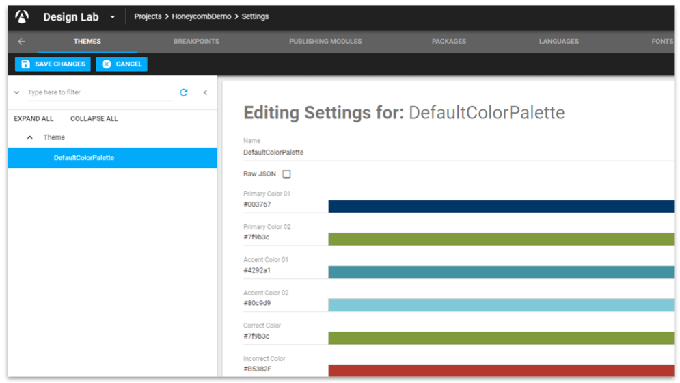Open the Design Lab dropdown arrow
This screenshot has width=680, height=383.
pos(113,17)
